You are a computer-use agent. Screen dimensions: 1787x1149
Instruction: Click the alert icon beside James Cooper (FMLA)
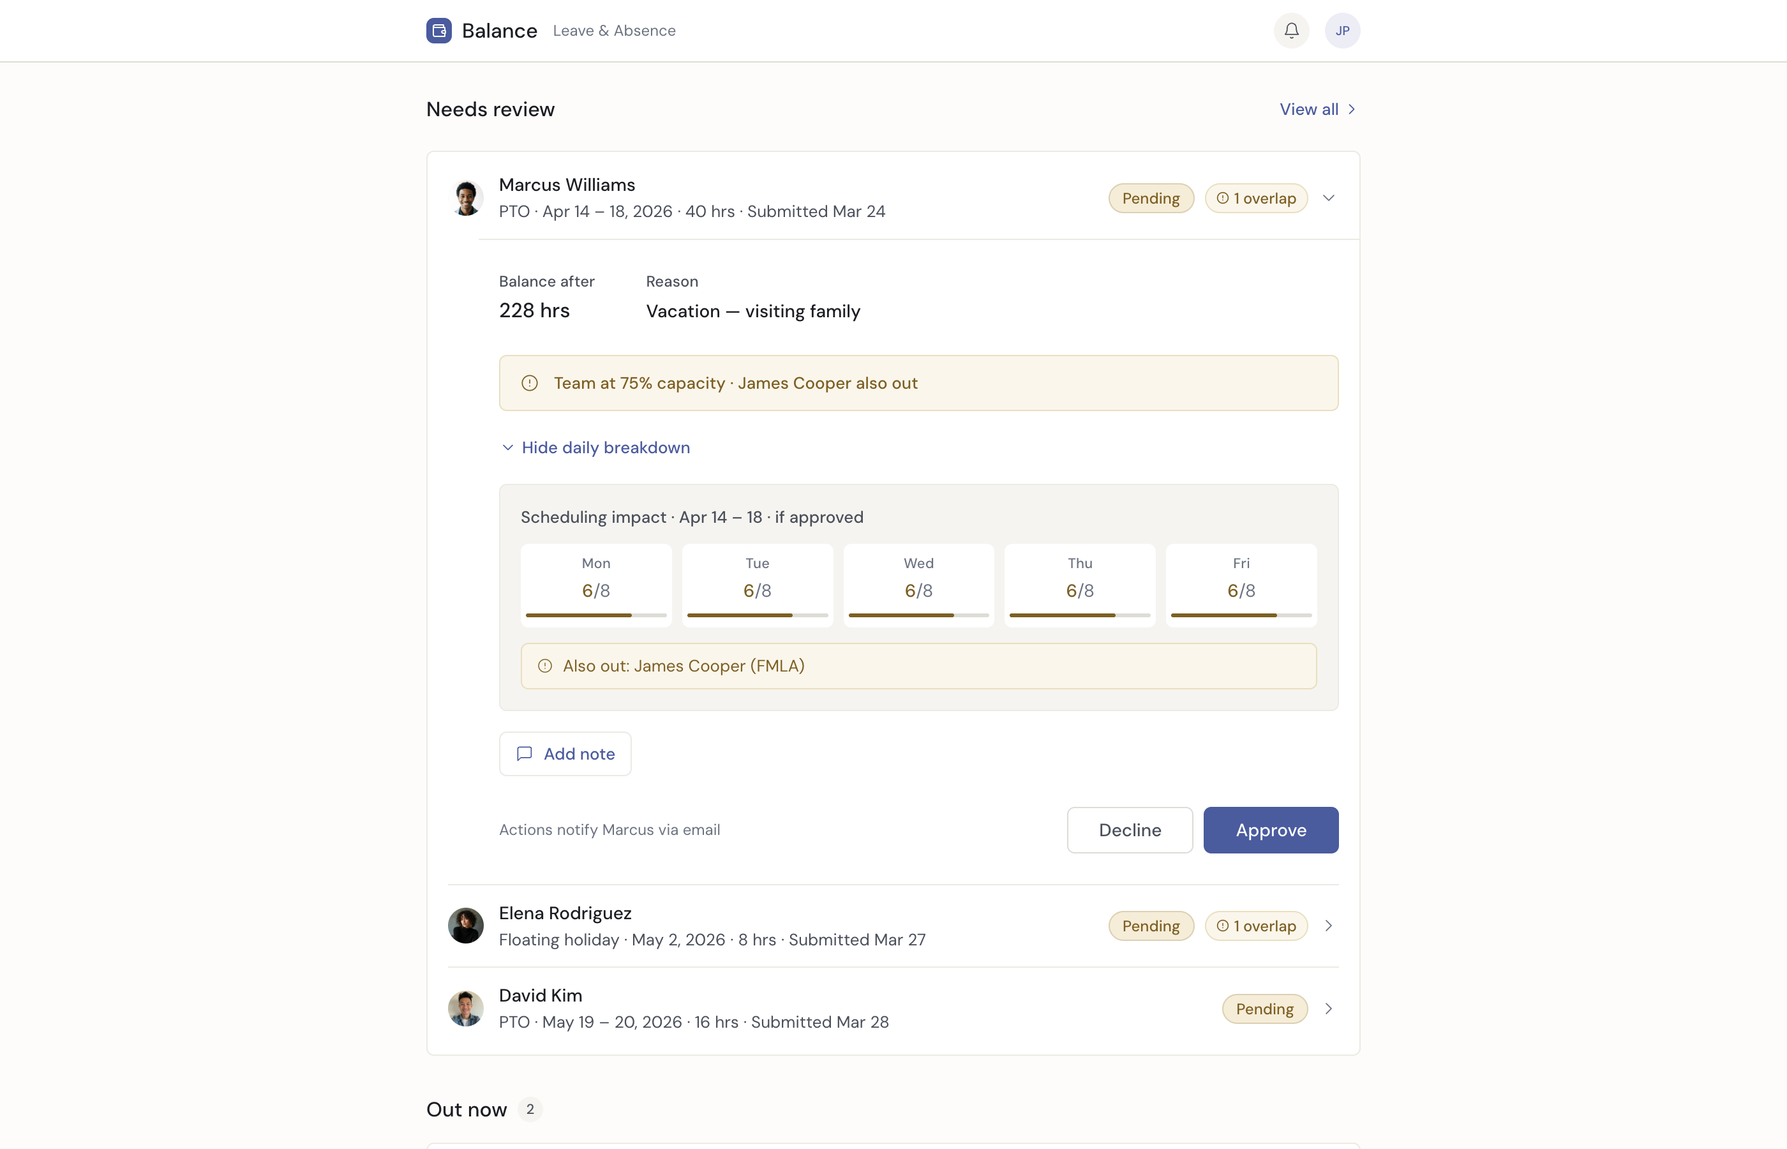click(x=544, y=666)
